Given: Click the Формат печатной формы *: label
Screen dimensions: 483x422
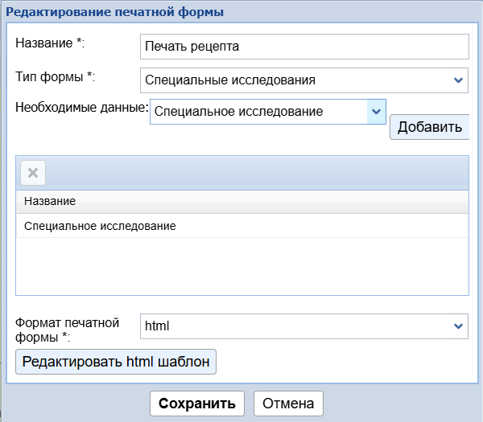Looking at the screenshot, I should pyautogui.click(x=68, y=330).
